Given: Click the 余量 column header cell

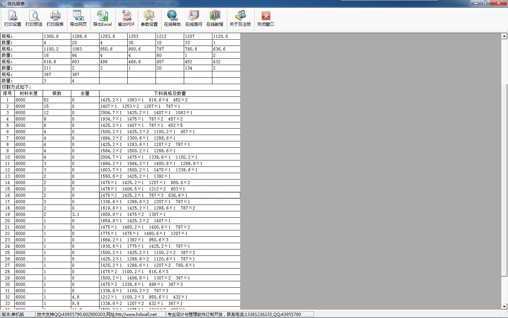Looking at the screenshot, I should click(85, 94).
